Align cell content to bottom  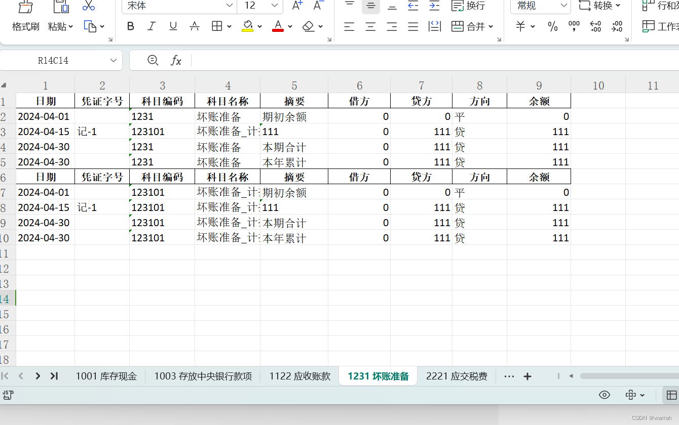pyautogui.click(x=392, y=6)
